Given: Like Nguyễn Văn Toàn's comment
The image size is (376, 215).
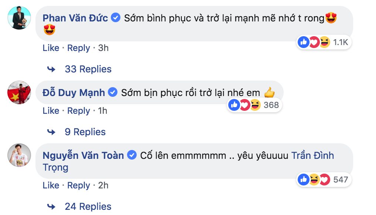Looking at the screenshot, I should (x=51, y=185).
